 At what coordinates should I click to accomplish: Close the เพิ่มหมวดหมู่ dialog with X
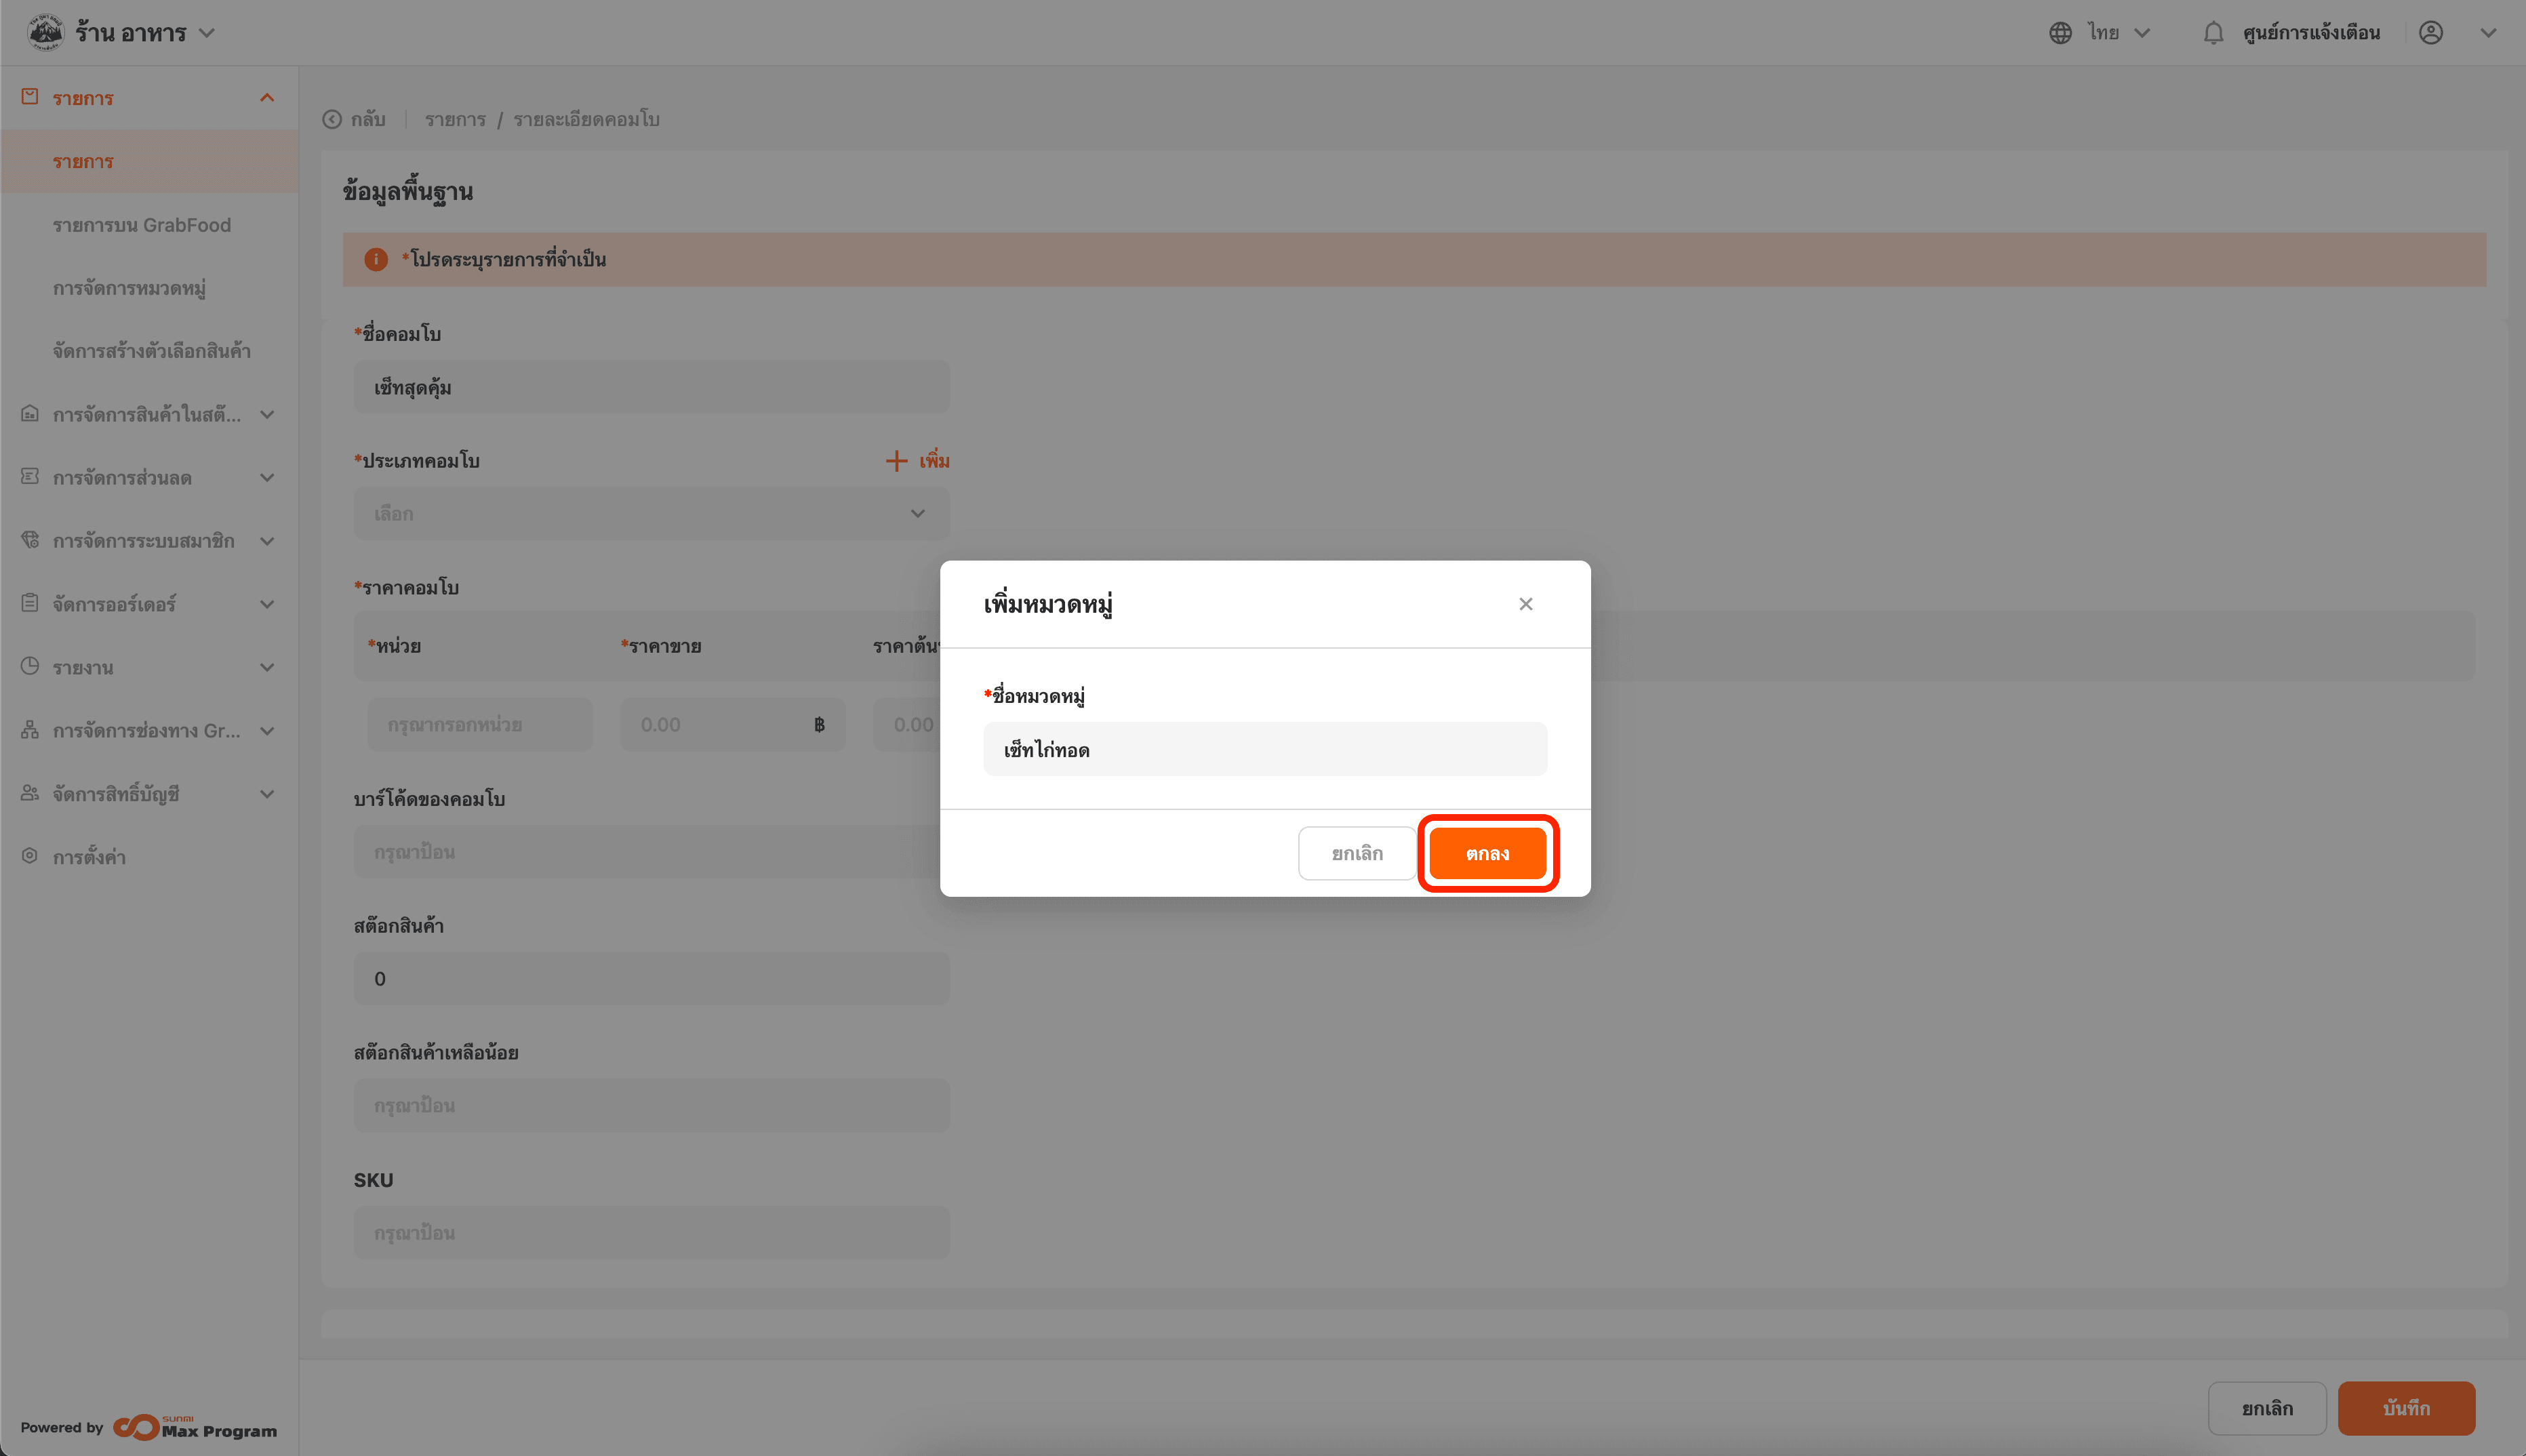click(1525, 604)
